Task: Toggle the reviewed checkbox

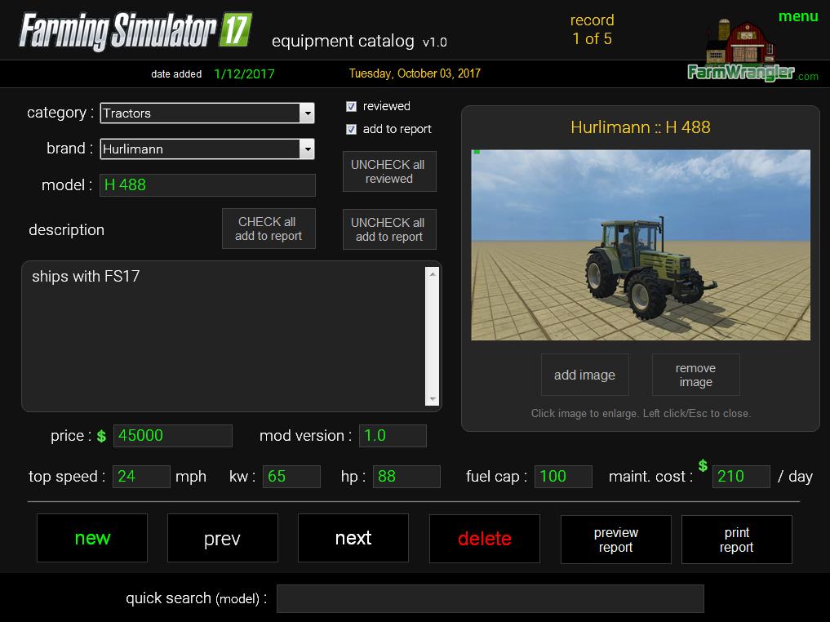Action: pos(352,106)
